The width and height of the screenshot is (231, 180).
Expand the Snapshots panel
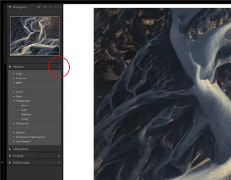[10, 149]
